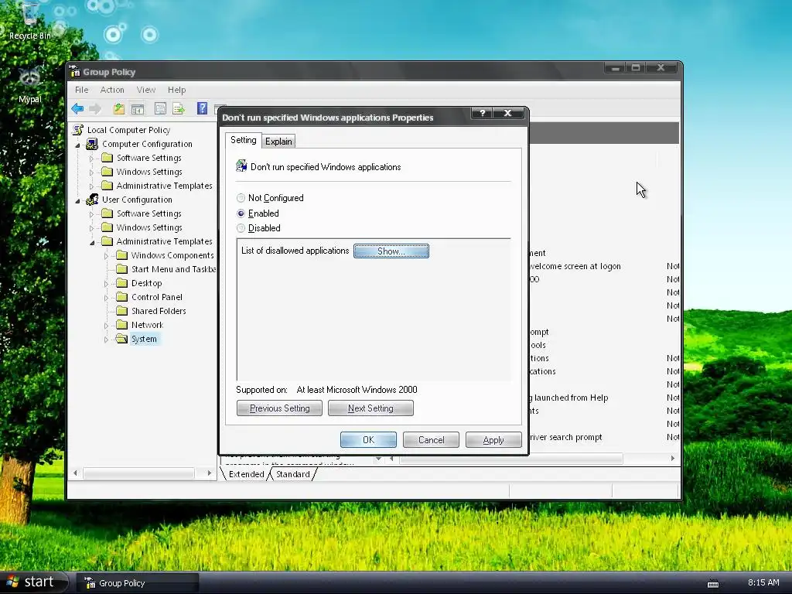Click the 8:15 AM taskbar clock
This screenshot has height=594, width=792.
(x=763, y=582)
